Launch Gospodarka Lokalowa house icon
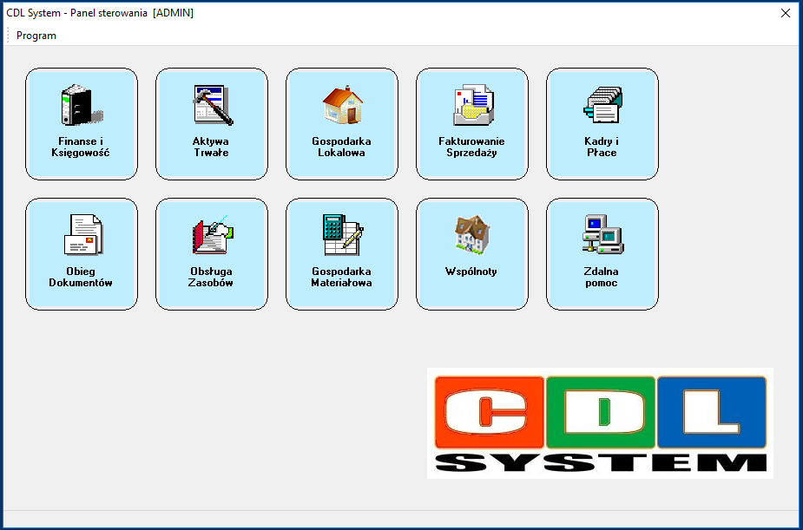Viewport: 803px width, 530px height. coord(342,106)
